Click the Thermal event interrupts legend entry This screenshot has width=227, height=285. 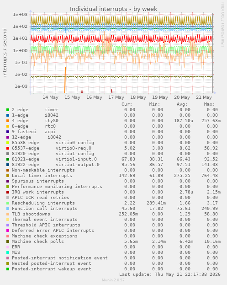45,220
